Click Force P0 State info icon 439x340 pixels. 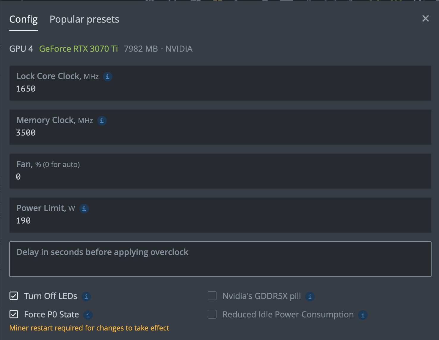coord(88,315)
